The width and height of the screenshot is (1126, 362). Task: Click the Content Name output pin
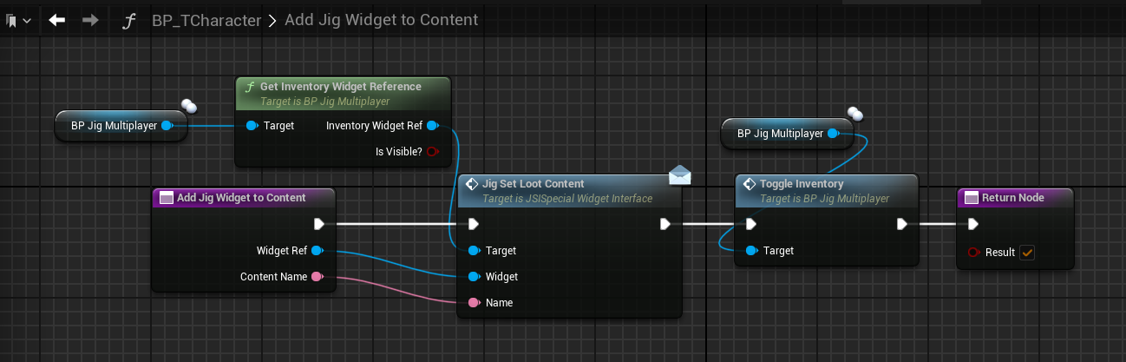(x=317, y=277)
